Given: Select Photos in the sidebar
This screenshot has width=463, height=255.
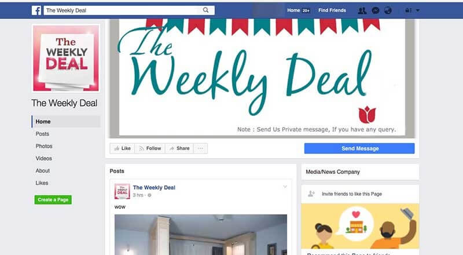Looking at the screenshot, I should pyautogui.click(x=44, y=146).
